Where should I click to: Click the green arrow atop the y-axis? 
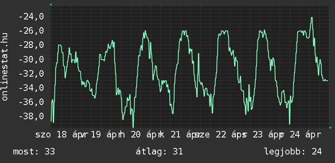pos(51,4)
